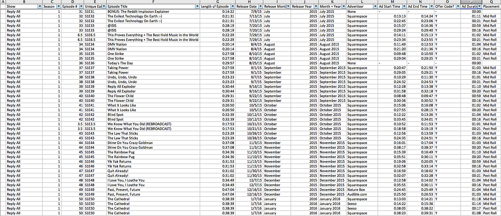Select the 'Today's The Day' title cell
The width and height of the screenshot is (501, 216).
tap(153, 63)
